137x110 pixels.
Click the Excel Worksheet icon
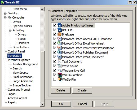(x=60, y=43)
